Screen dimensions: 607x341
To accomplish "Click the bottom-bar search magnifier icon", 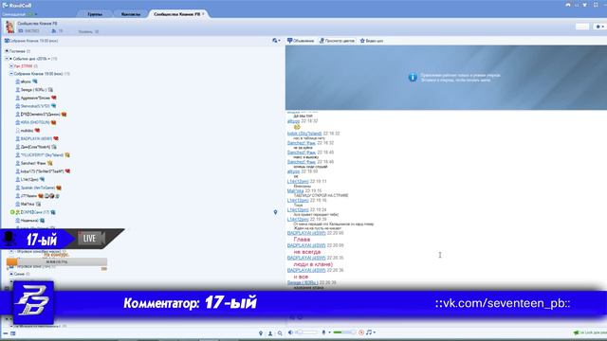I will pyautogui.click(x=280, y=332).
